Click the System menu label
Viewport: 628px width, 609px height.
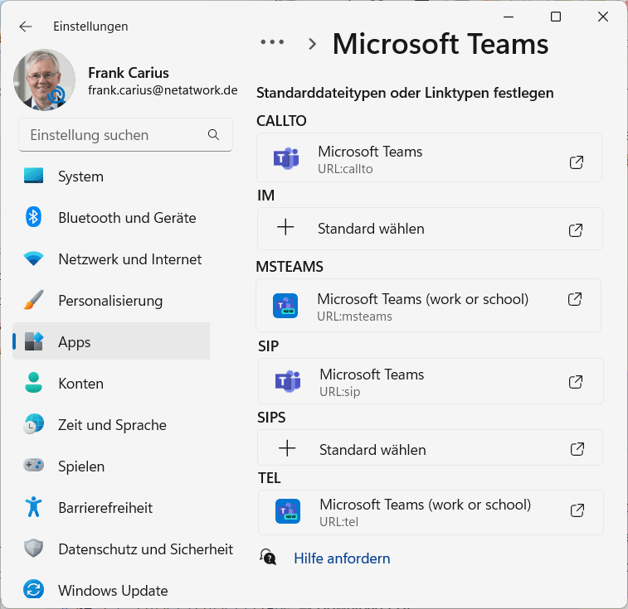[81, 176]
